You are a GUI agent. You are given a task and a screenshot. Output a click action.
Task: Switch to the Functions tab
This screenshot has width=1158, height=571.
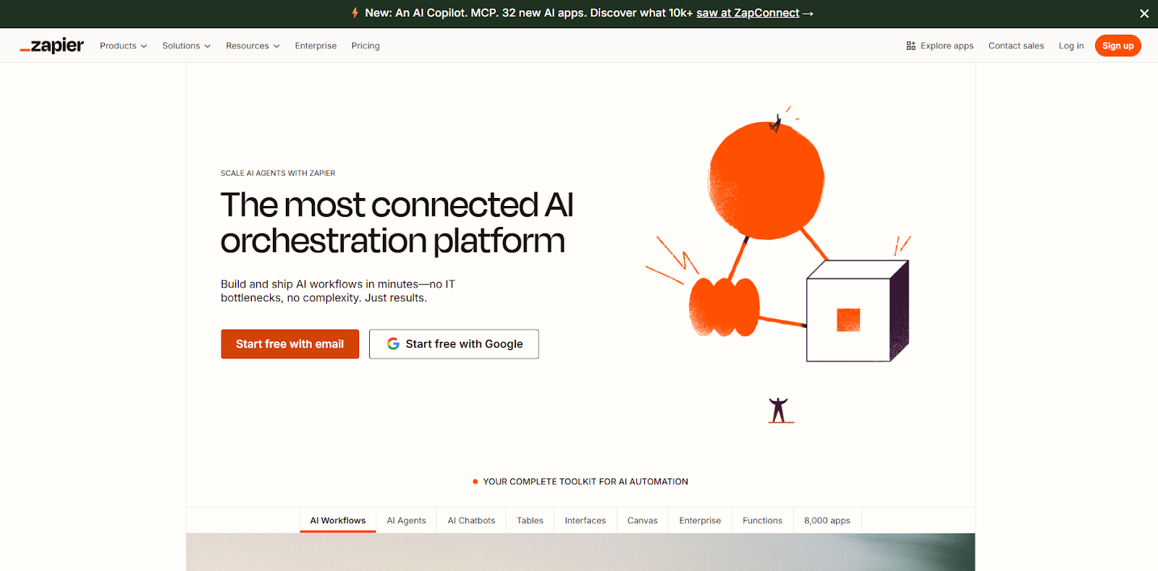coord(762,520)
